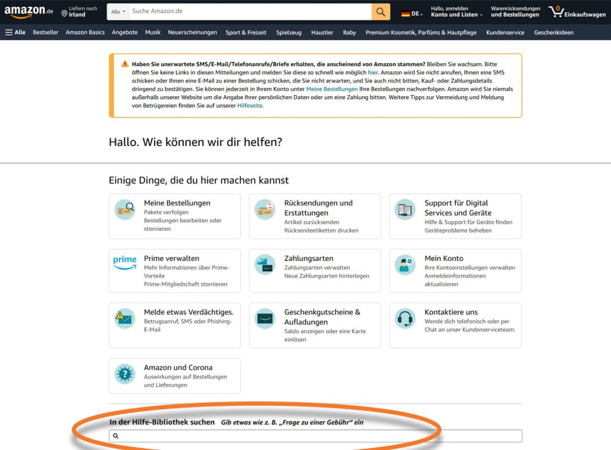This screenshot has height=450, width=611.
Task: Open the Alle search category dropdown
Action: pos(117,12)
